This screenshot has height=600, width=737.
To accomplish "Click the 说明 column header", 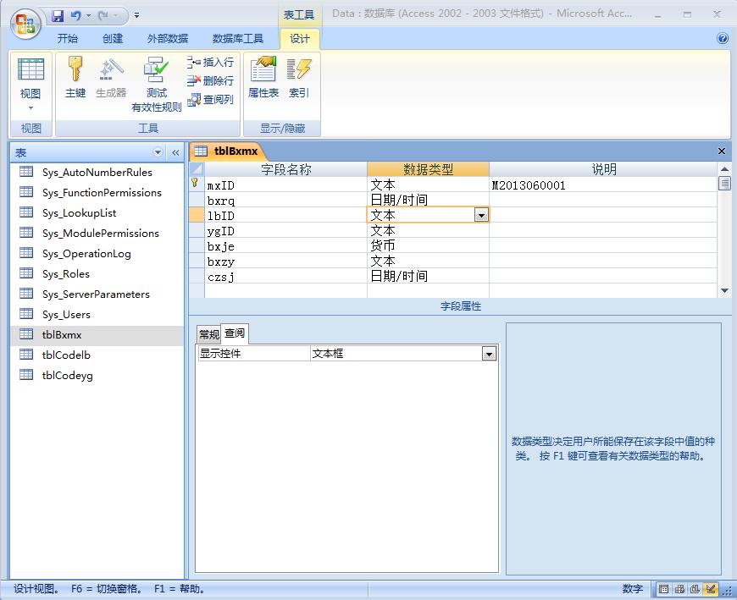I will (603, 169).
